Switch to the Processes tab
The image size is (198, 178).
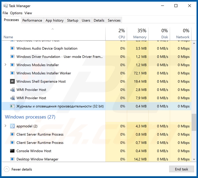click(11, 20)
